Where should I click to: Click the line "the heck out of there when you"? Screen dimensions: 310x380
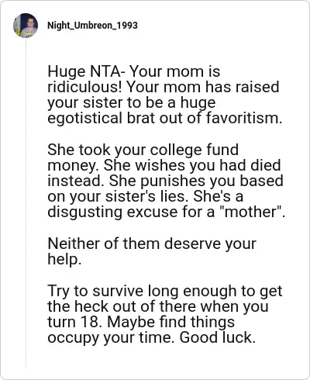158,306
